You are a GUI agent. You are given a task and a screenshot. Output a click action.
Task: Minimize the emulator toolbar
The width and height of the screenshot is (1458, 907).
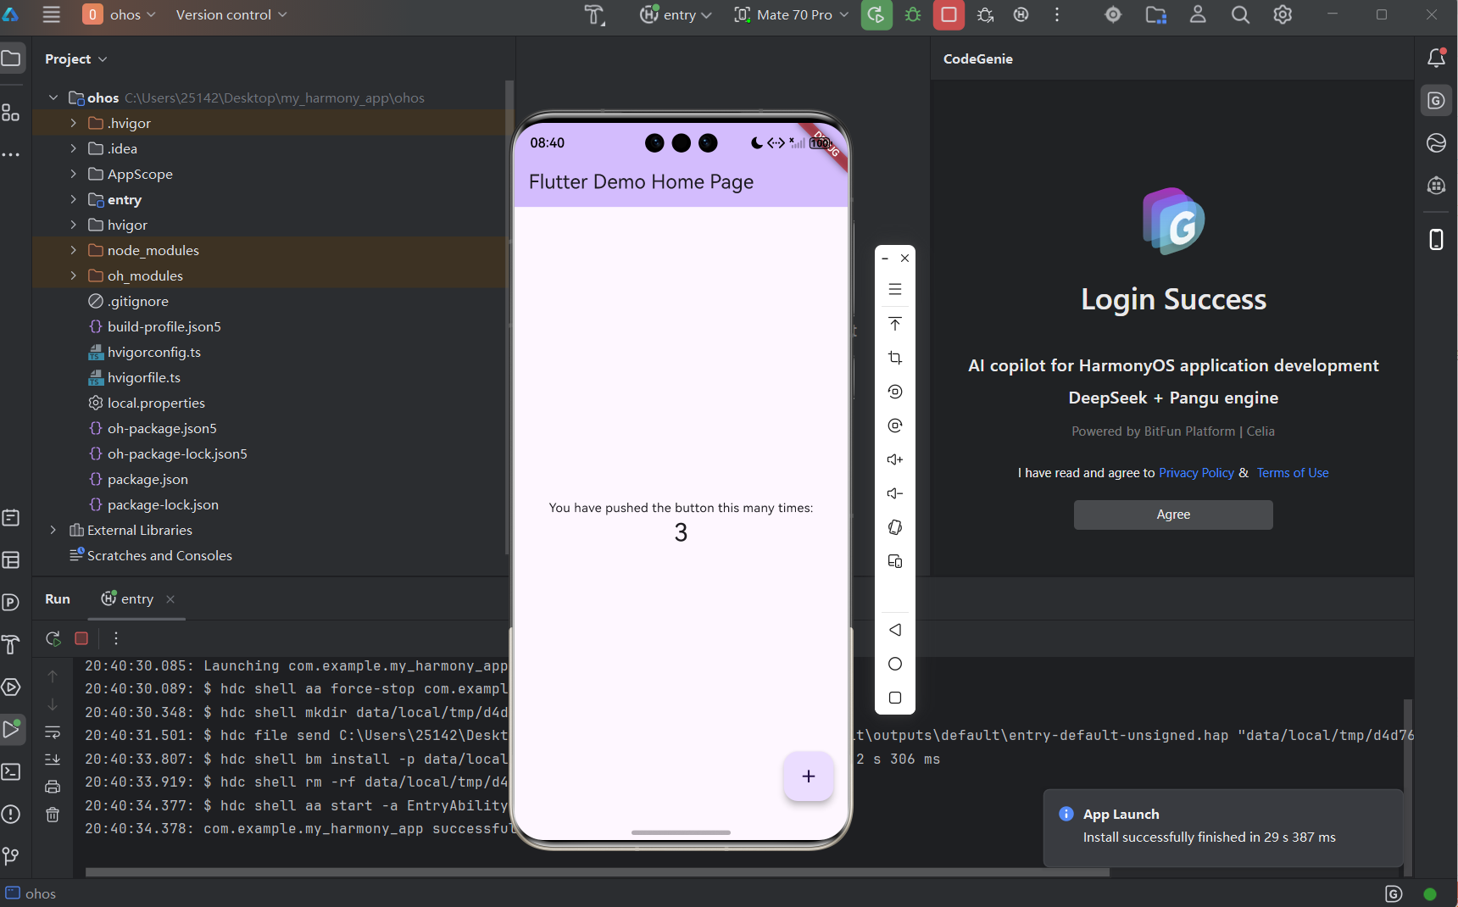[x=885, y=259]
